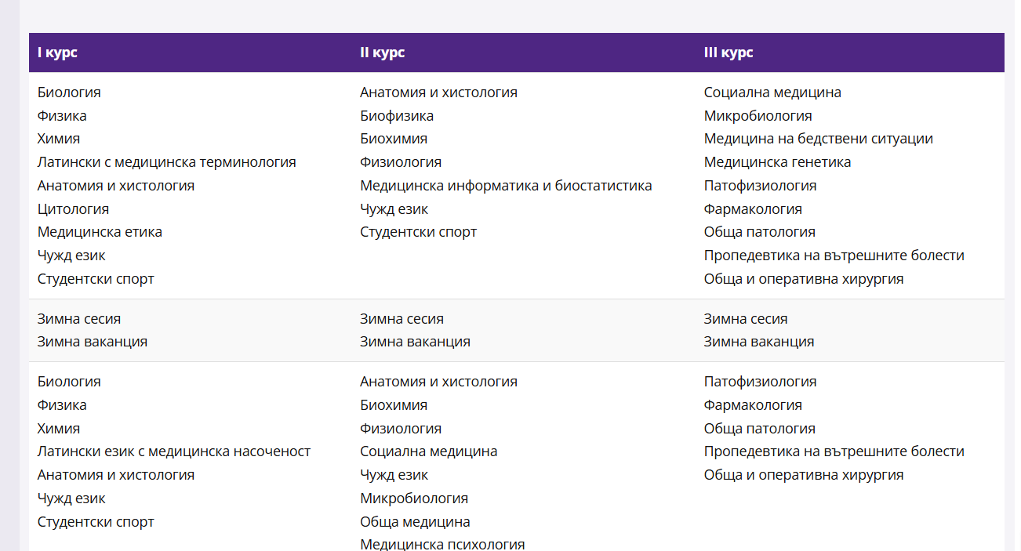Click the "Медицинска психология" entry
This screenshot has height=551, width=1021.
click(x=442, y=544)
